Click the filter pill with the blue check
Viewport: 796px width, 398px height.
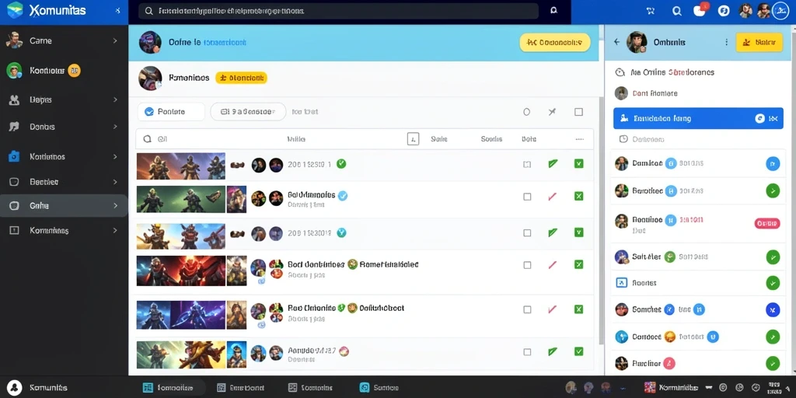click(171, 112)
